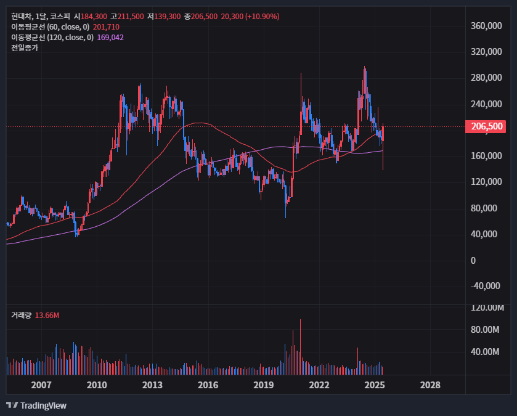Click the 고211,500 high price value
517x416 pixels.
(x=128, y=16)
